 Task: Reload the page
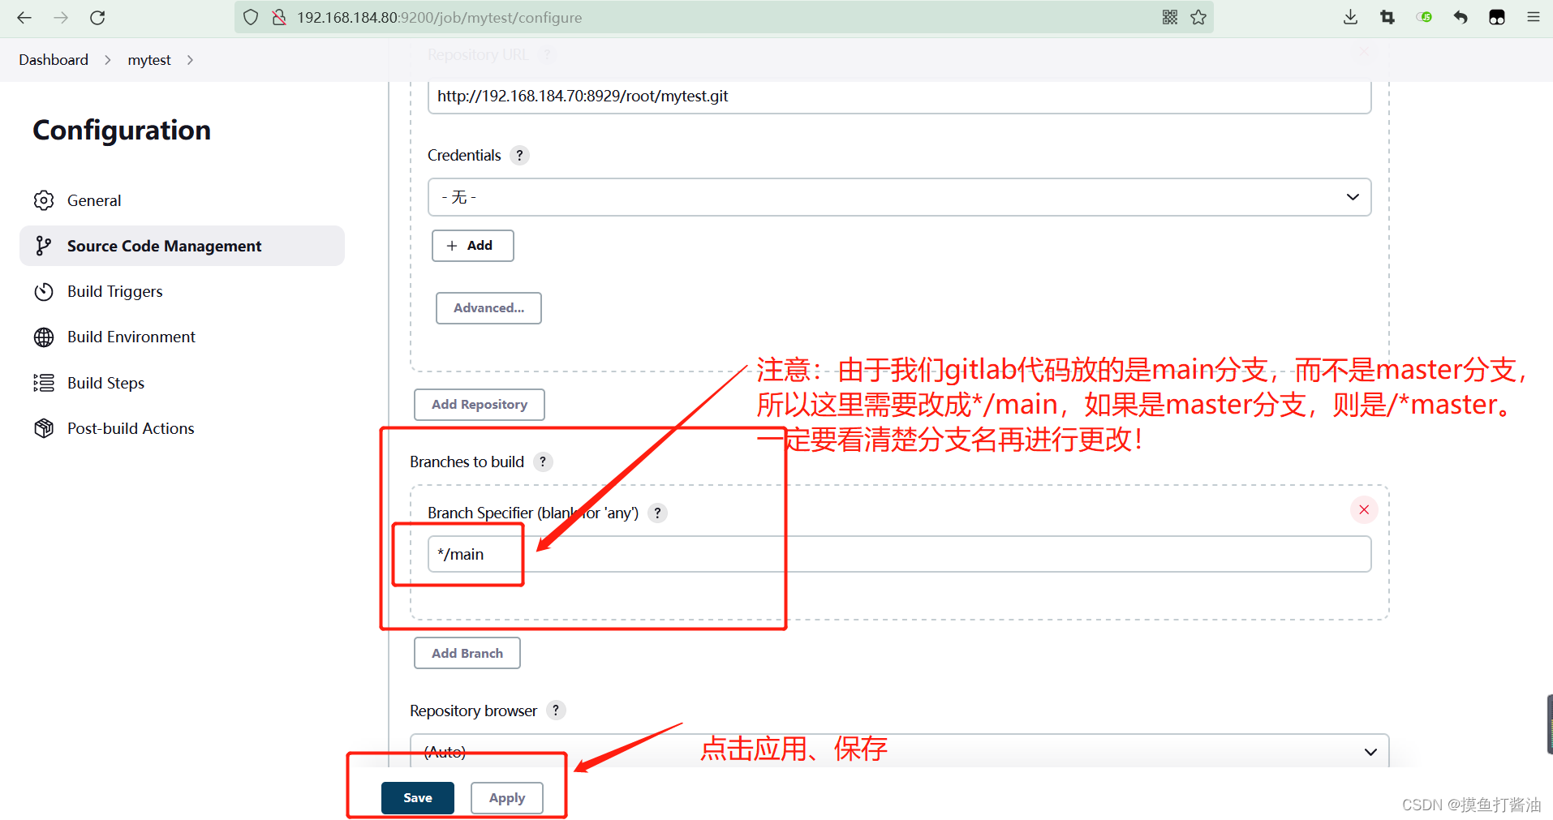[x=97, y=17]
